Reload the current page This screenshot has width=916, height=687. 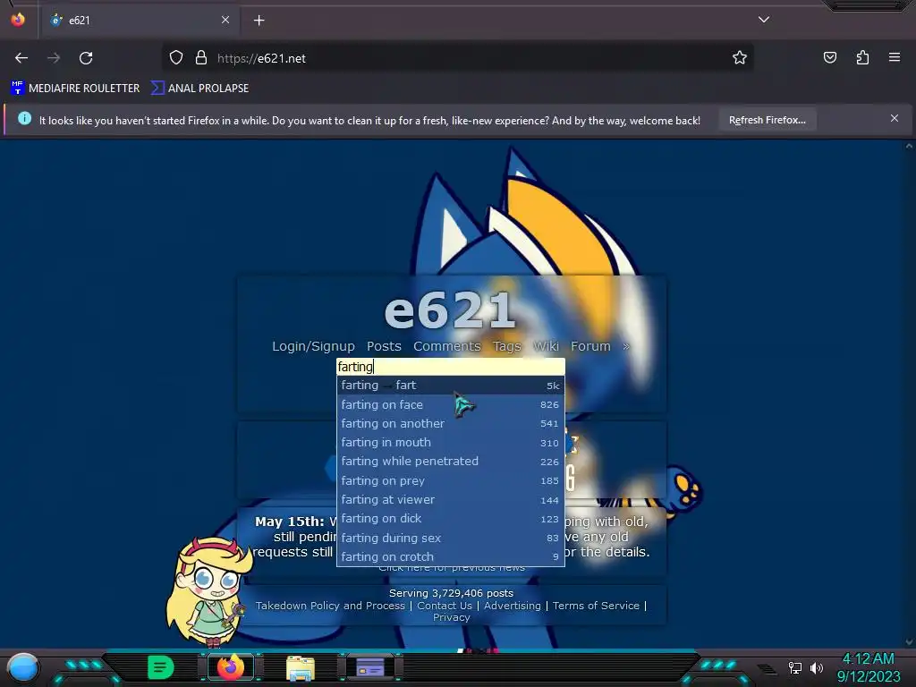pyautogui.click(x=86, y=58)
